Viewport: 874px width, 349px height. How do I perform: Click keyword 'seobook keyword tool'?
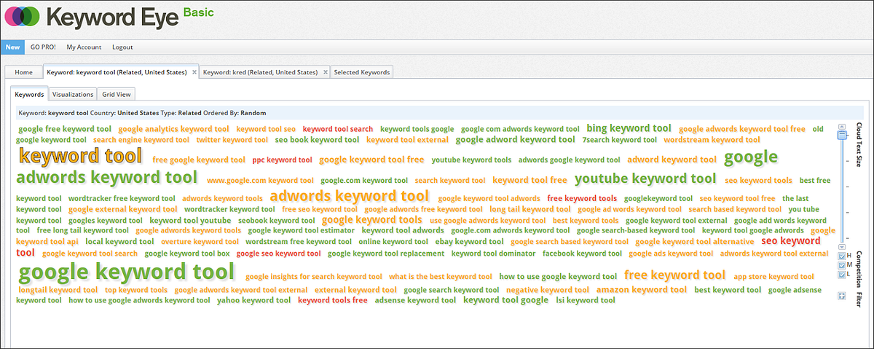pos(277,220)
